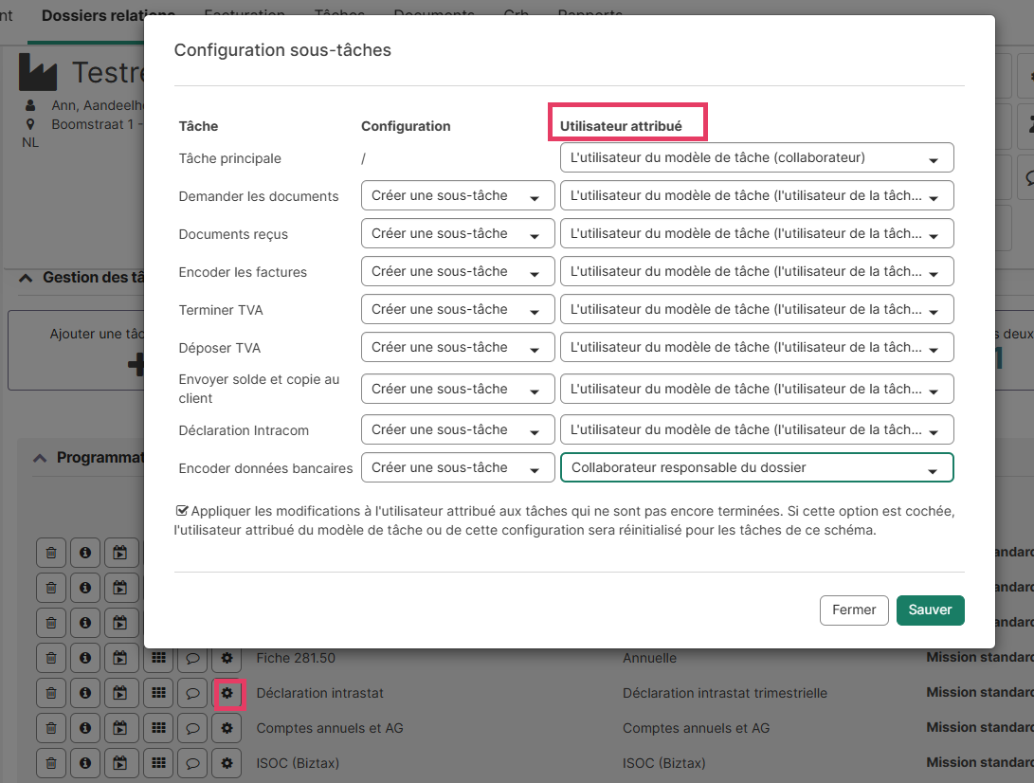The width and height of the screenshot is (1034, 783).
Task: Open assigned user dropdown for Terminer TVA
Action: (757, 309)
